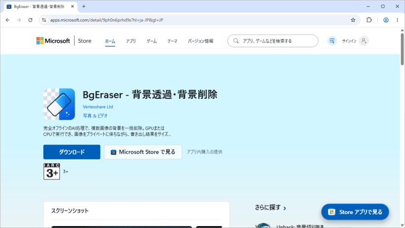Click the user avatar icon
The height and width of the screenshot is (228, 405).
(364, 41)
